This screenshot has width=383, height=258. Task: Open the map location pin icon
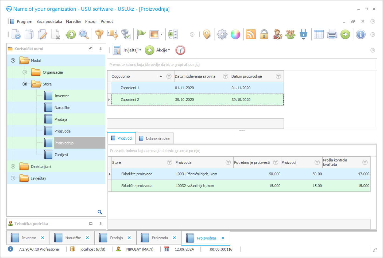207,34
